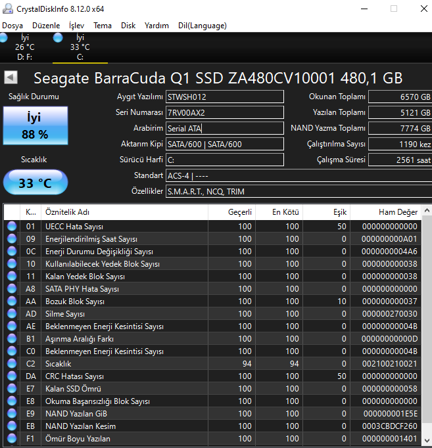Switch to the D: F: disk tab

coord(24,47)
